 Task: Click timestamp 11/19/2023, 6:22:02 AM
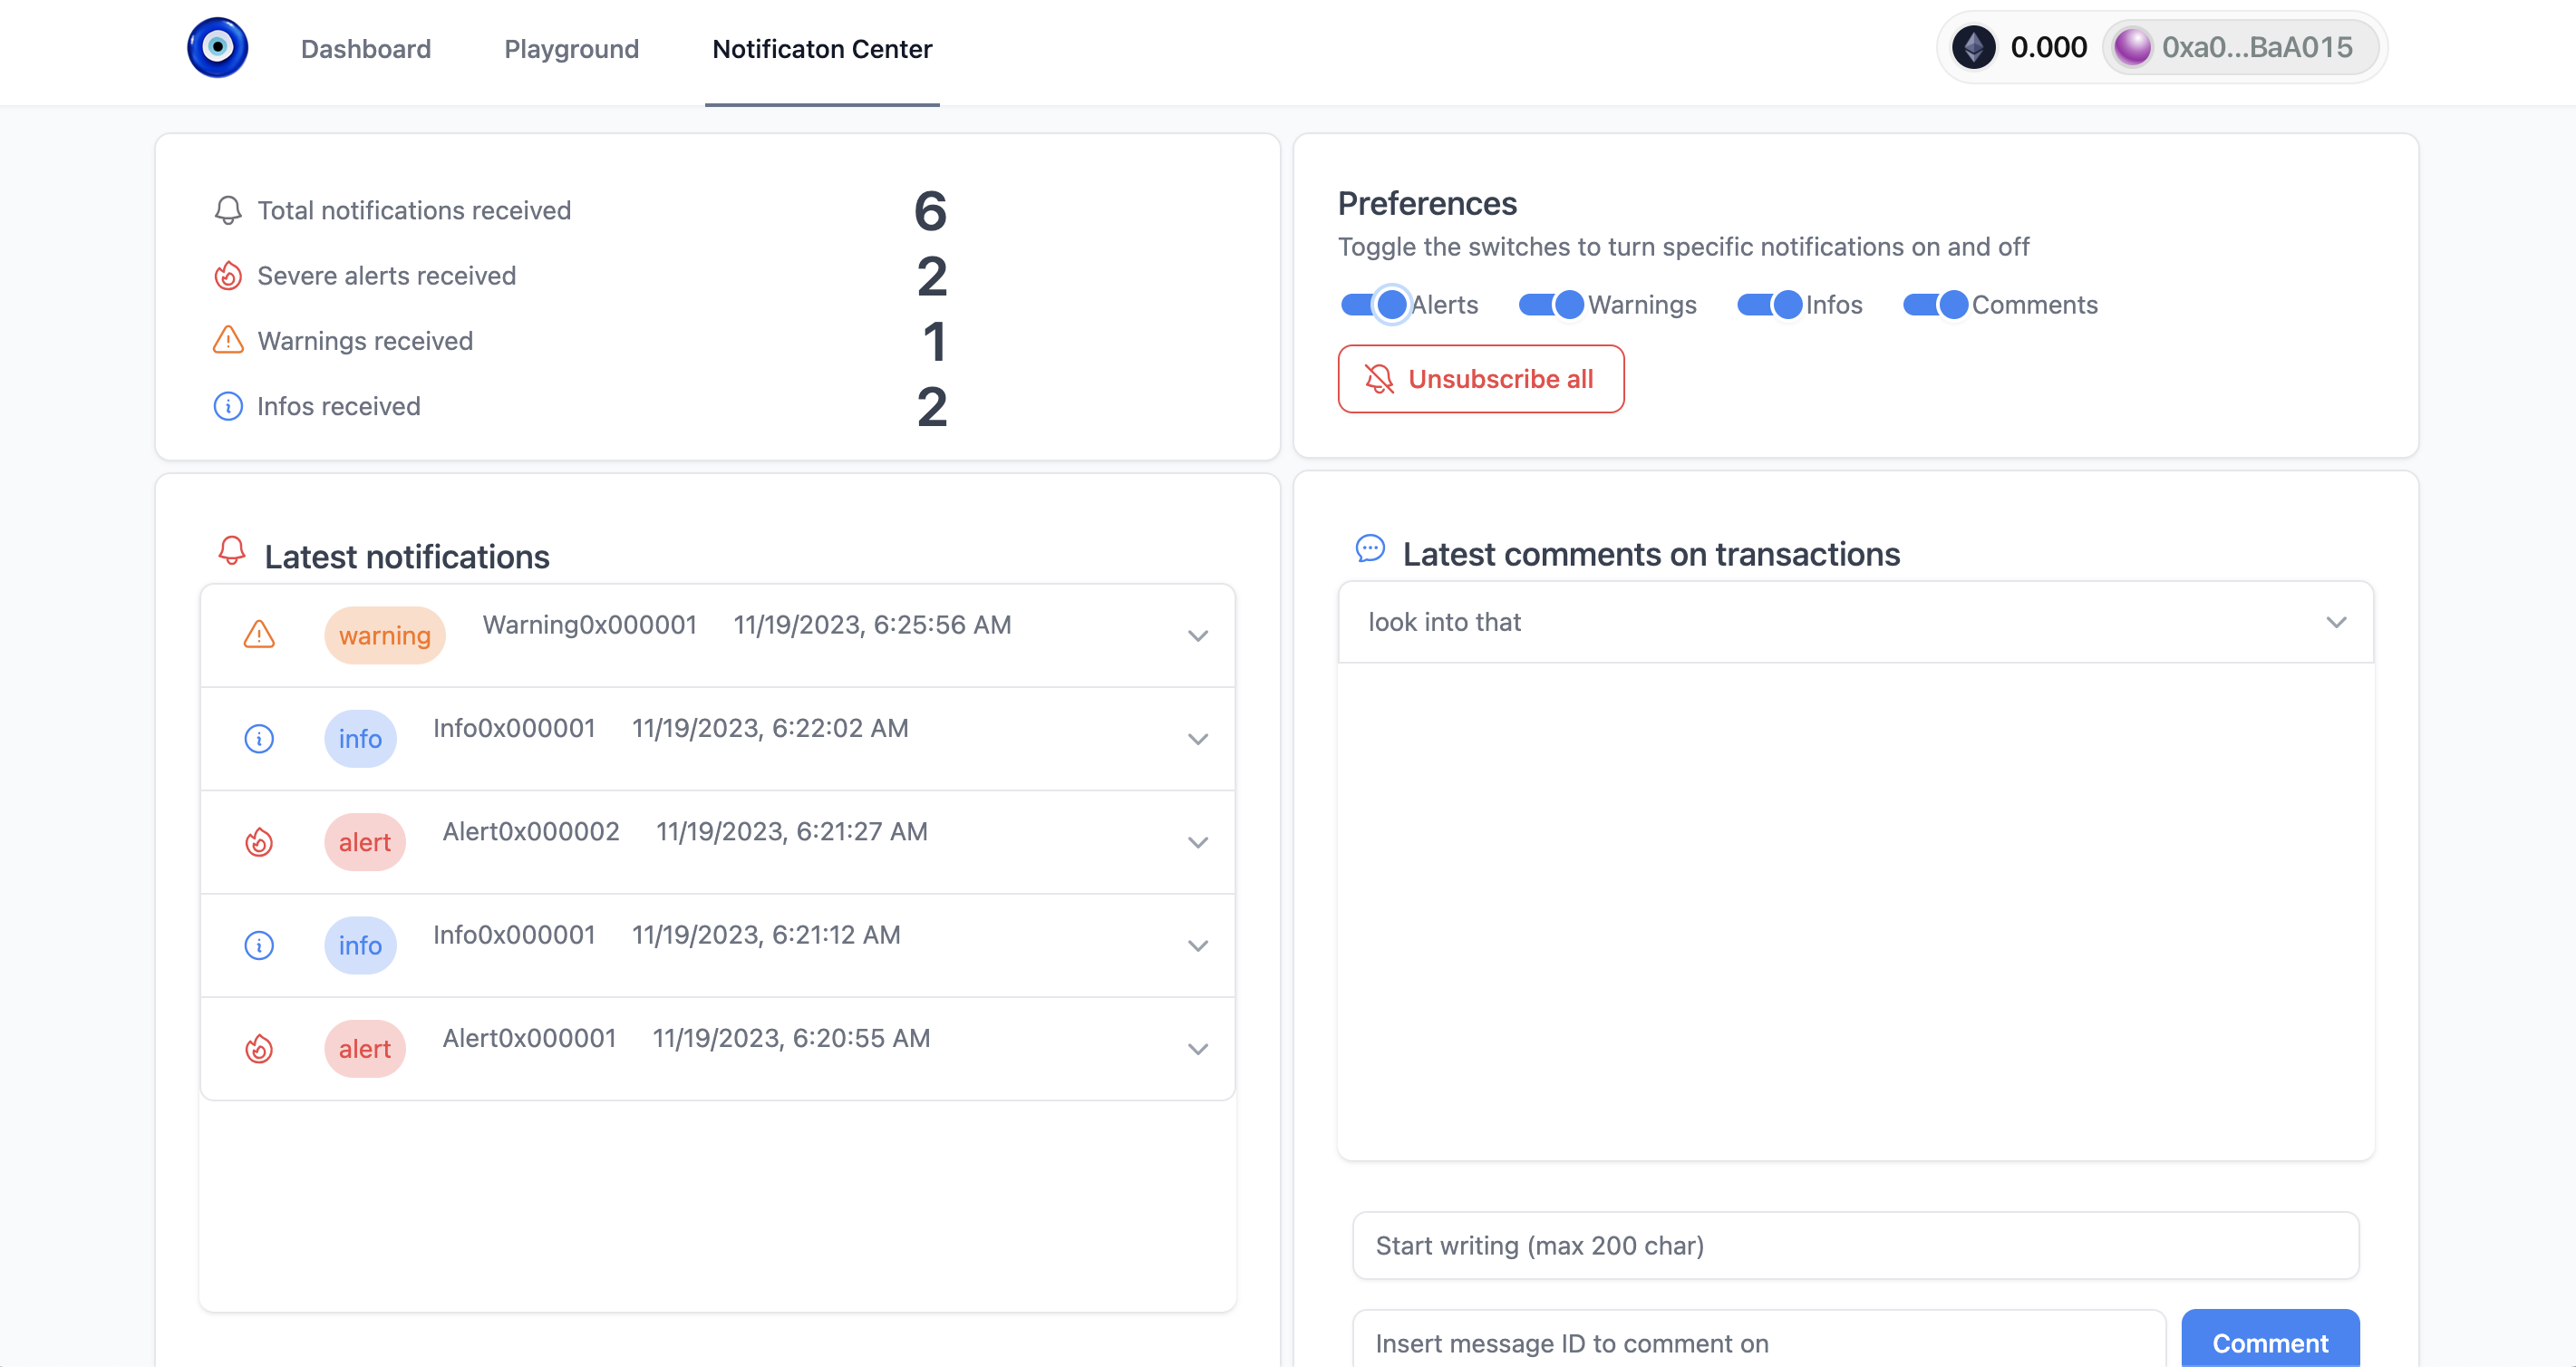[770, 727]
